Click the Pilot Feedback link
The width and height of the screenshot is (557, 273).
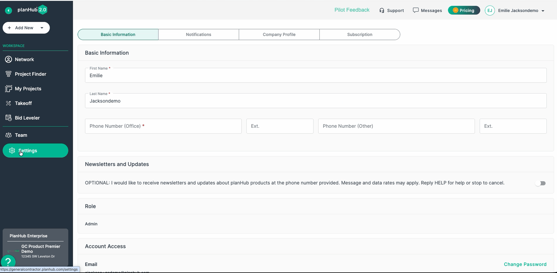pyautogui.click(x=352, y=10)
